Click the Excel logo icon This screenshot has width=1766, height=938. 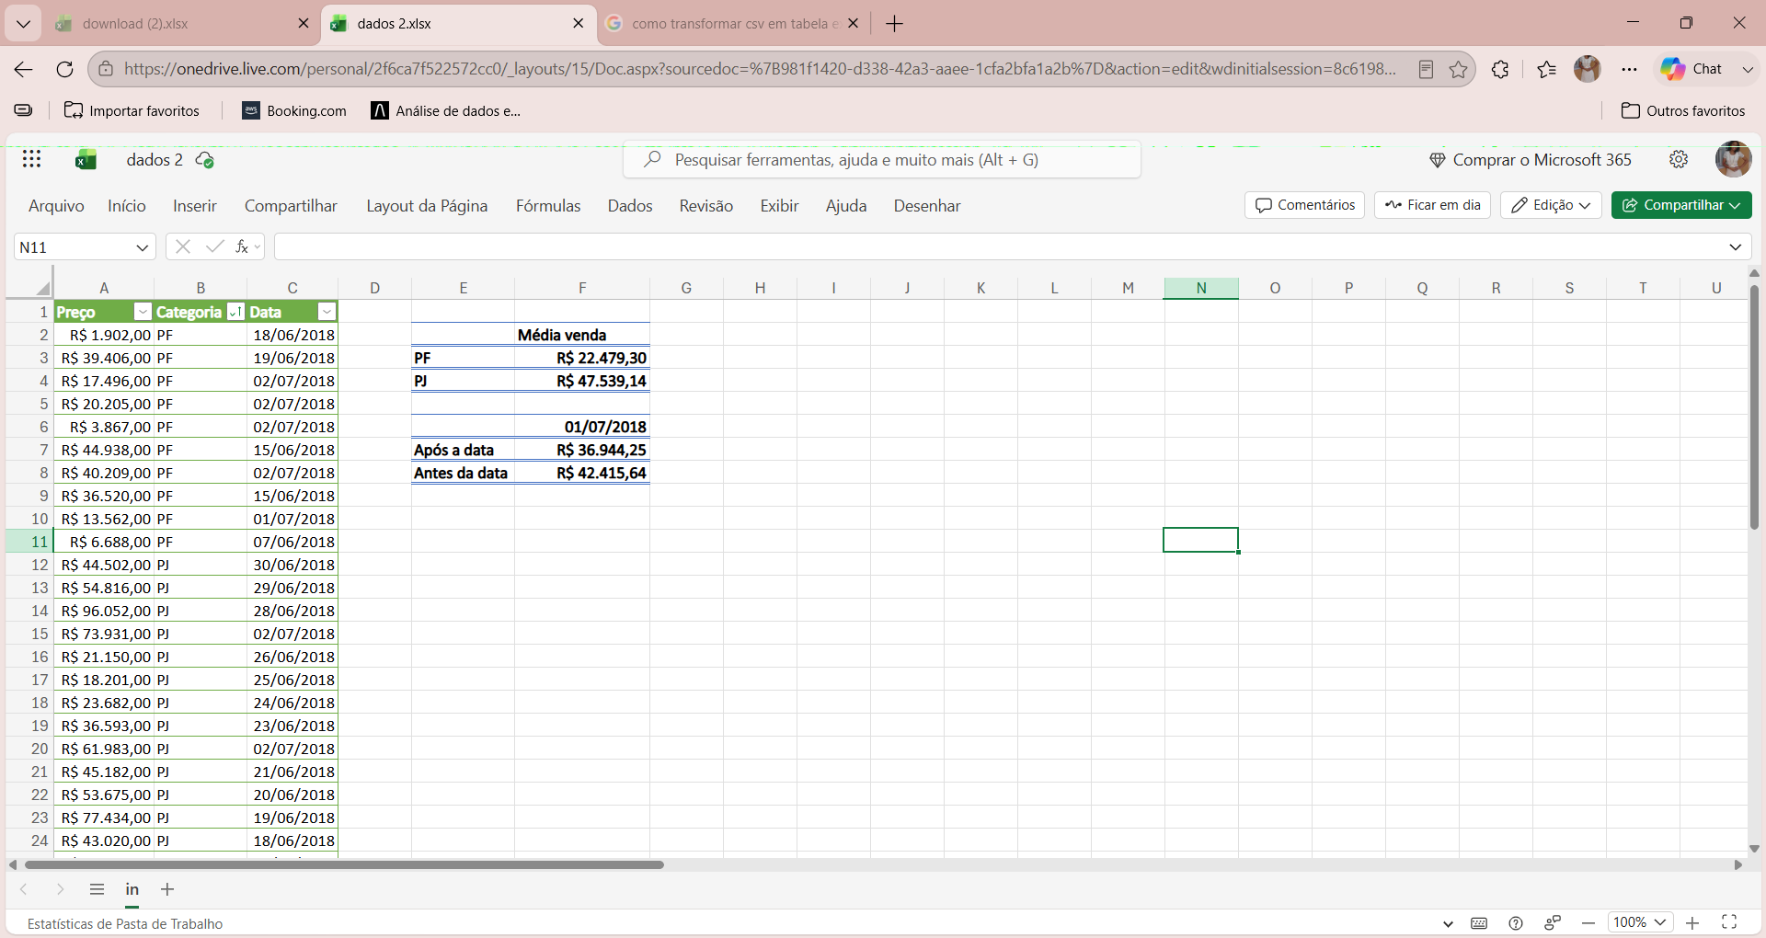click(86, 160)
